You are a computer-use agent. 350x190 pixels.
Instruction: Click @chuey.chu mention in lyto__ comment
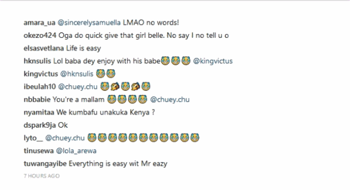coord(65,138)
